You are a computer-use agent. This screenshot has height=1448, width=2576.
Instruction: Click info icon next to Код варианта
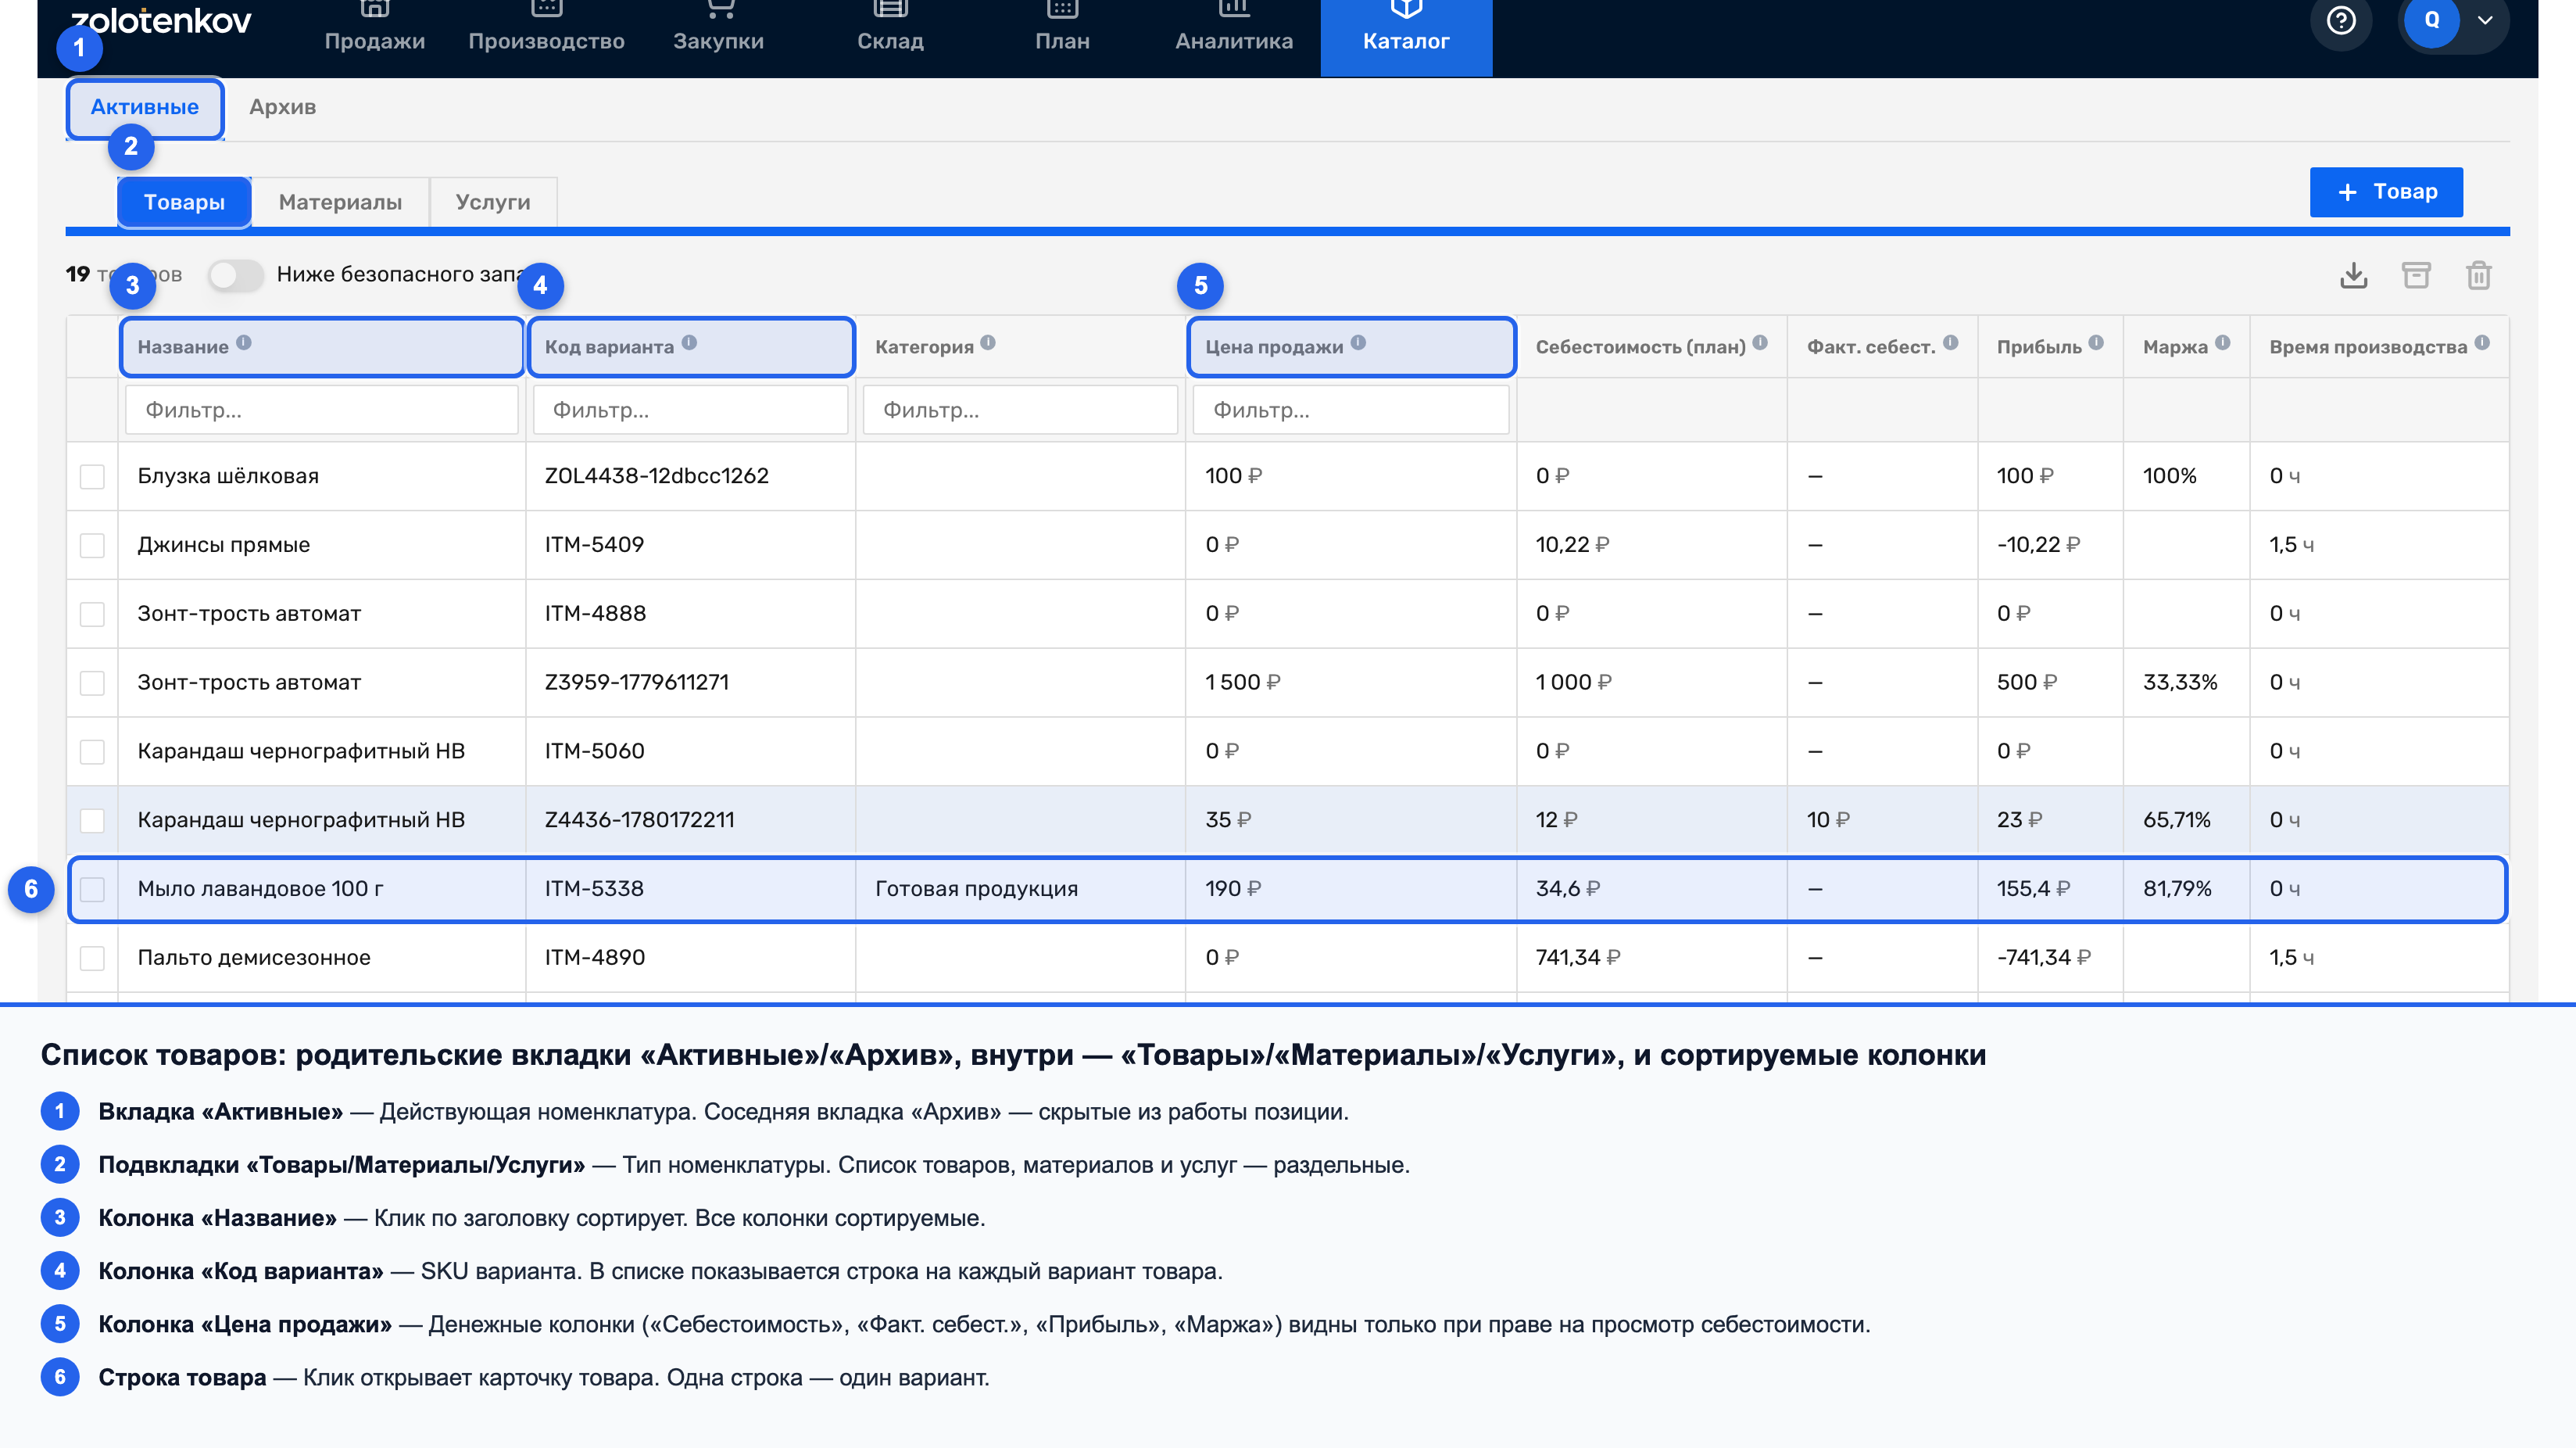pos(689,342)
